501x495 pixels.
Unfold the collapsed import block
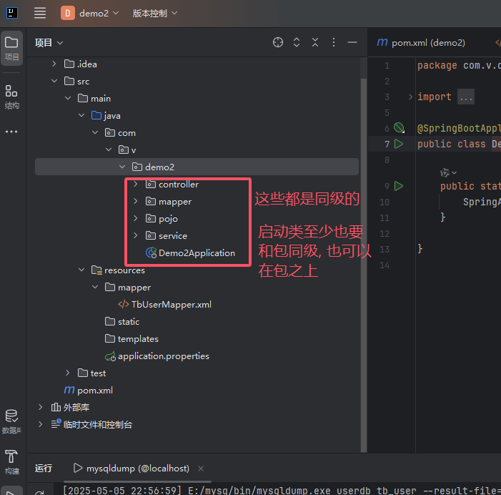410,97
